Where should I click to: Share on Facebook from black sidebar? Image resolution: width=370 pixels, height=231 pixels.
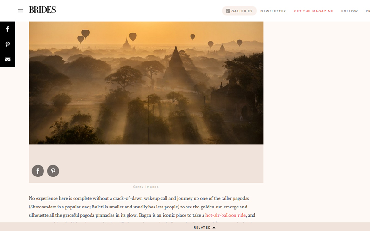point(7,29)
